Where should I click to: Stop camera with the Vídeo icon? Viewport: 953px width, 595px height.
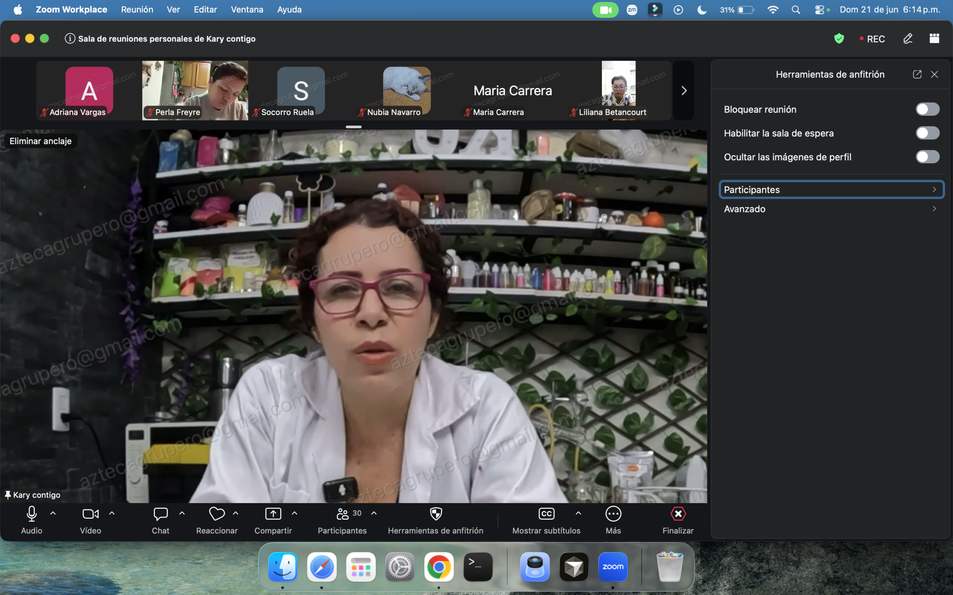click(90, 514)
